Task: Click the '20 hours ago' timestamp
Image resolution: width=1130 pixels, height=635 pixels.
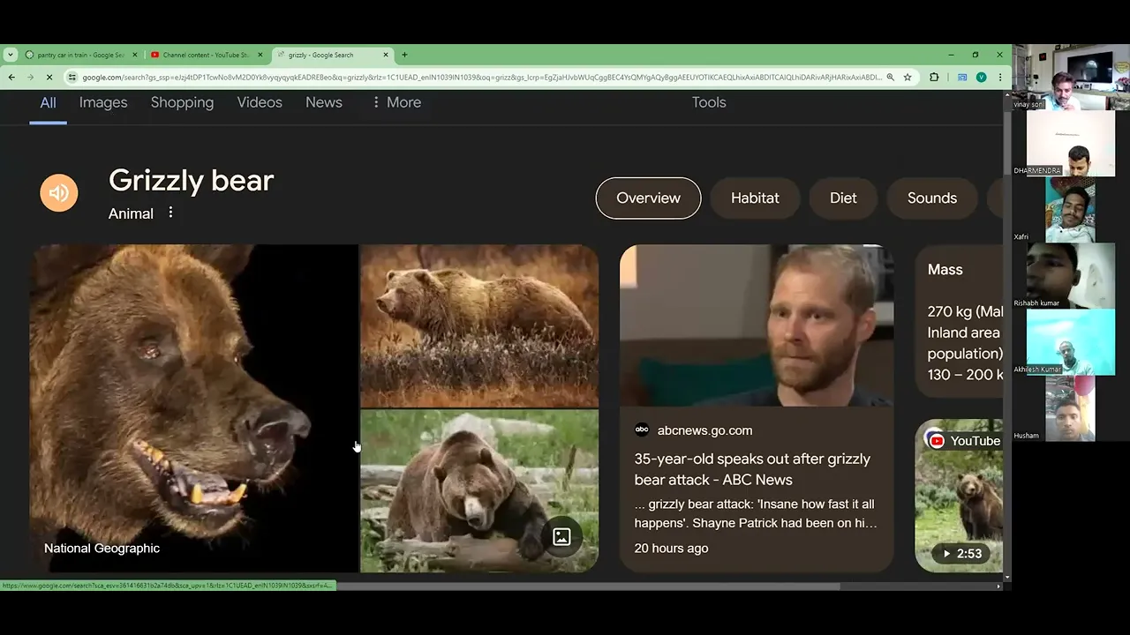Action: (x=671, y=548)
